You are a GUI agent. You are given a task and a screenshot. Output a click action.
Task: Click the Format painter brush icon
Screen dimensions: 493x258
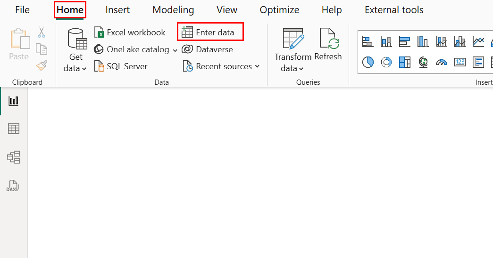click(x=42, y=65)
